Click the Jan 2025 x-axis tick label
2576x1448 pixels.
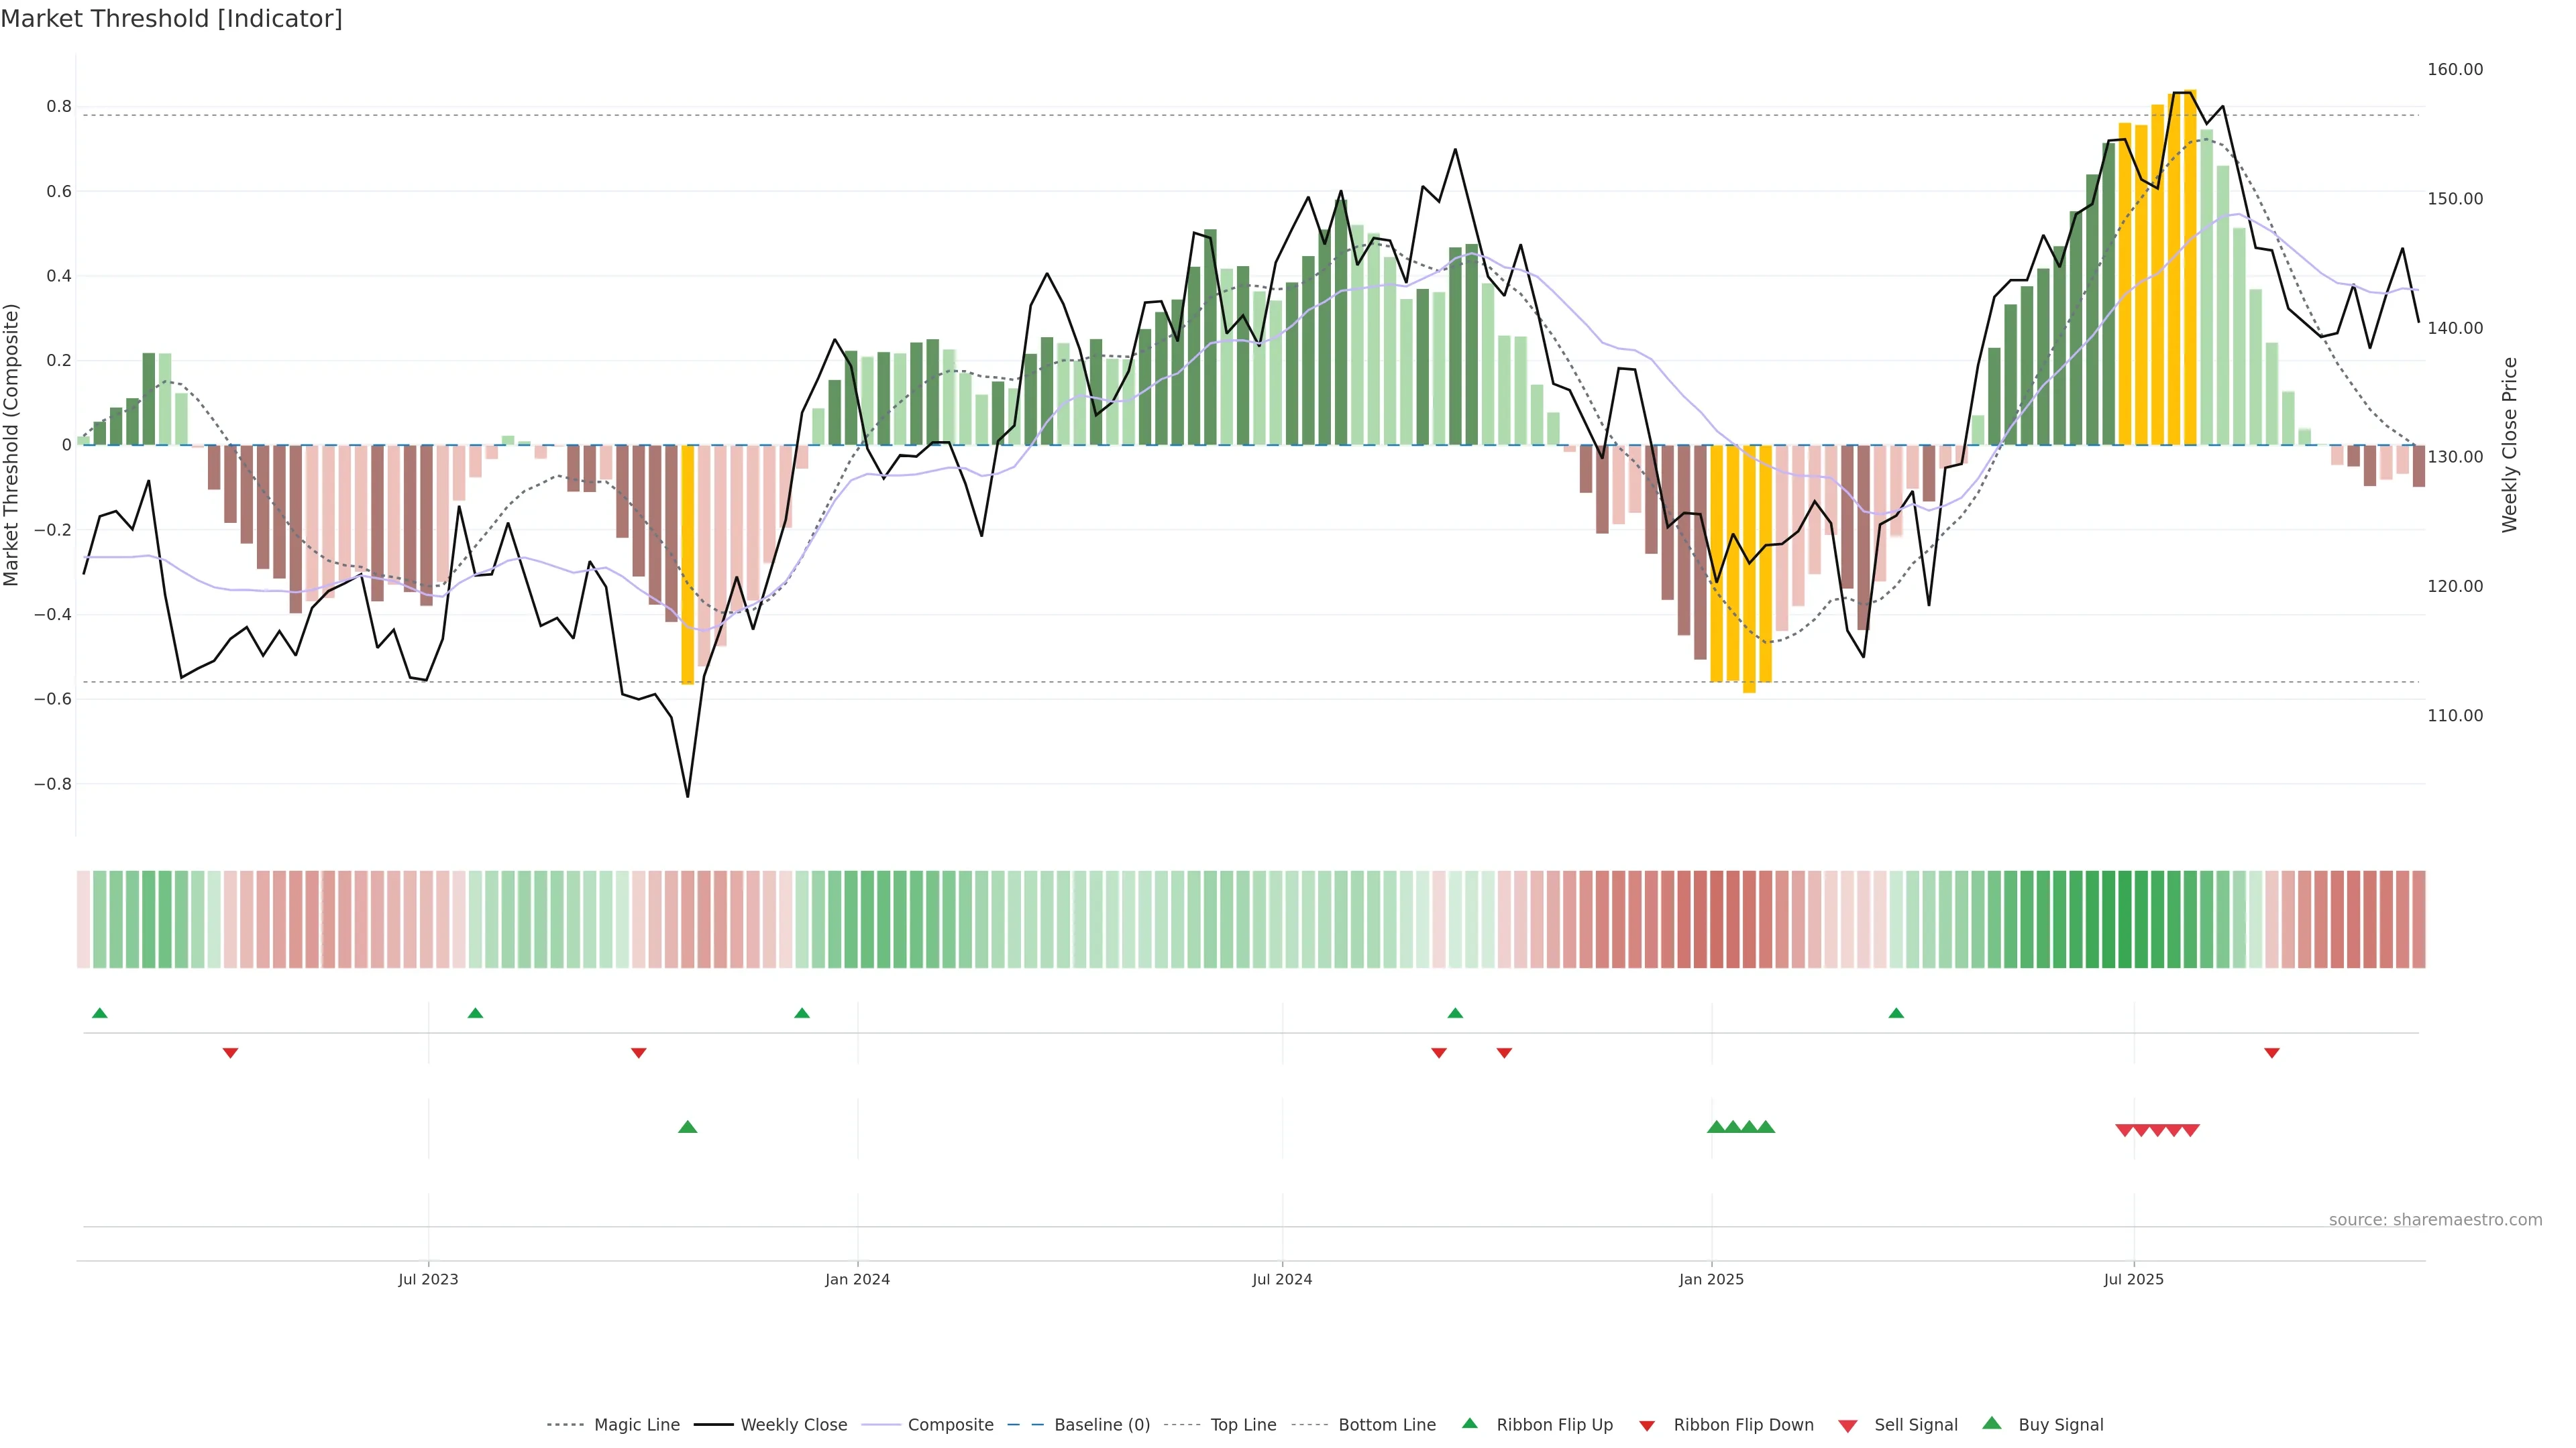pos(1711,1279)
